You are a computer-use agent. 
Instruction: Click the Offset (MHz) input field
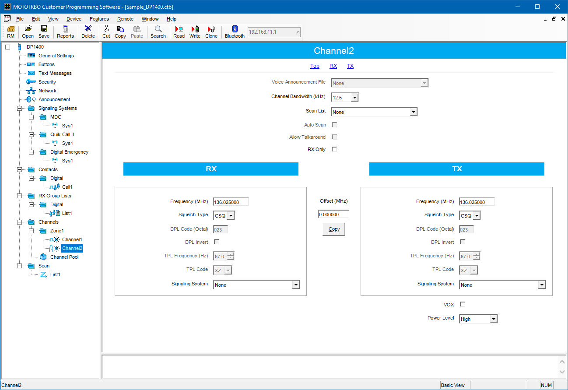[333, 214]
